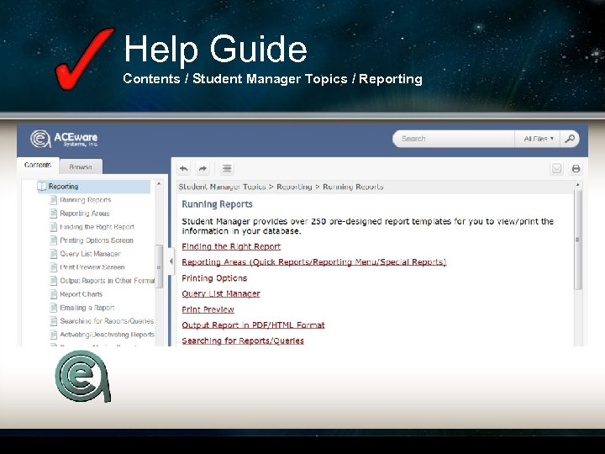Image resolution: width=605 pixels, height=454 pixels.
Task: Print the topic using printer icon
Action: pos(576,169)
